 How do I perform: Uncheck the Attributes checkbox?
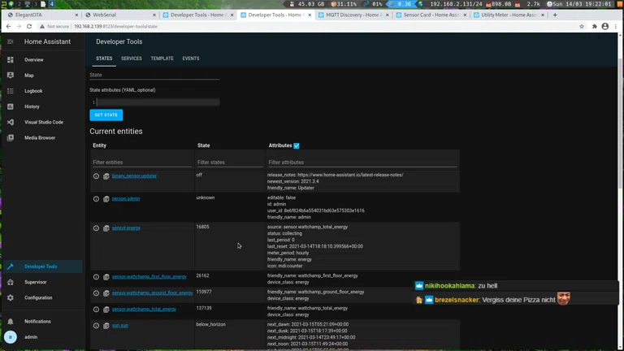pos(297,146)
